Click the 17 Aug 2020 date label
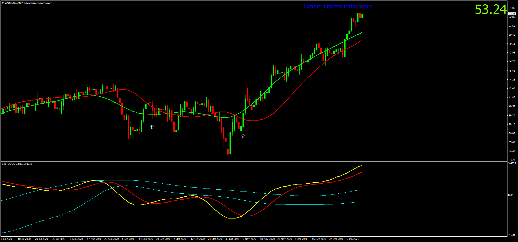Image resolution: width=518 pixels, height=242 pixels. point(94,239)
